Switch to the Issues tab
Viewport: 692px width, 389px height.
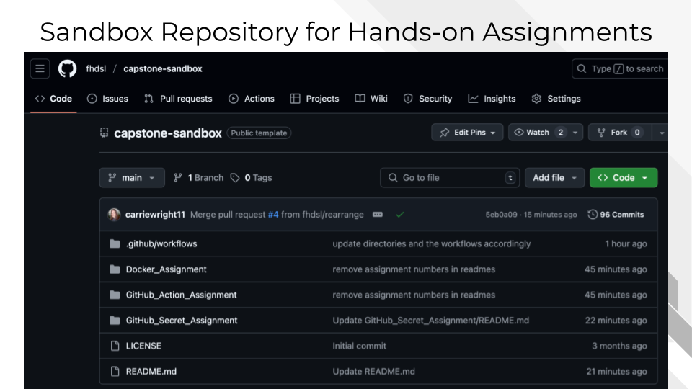pos(107,99)
